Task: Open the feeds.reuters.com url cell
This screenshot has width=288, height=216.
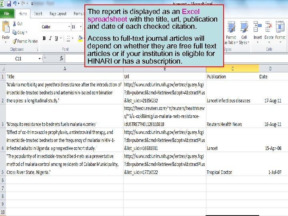Action: (165, 116)
